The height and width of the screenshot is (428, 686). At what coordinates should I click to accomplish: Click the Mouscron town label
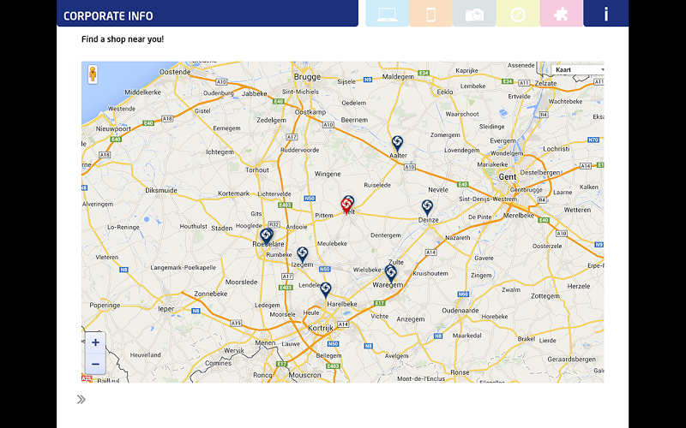[304, 375]
